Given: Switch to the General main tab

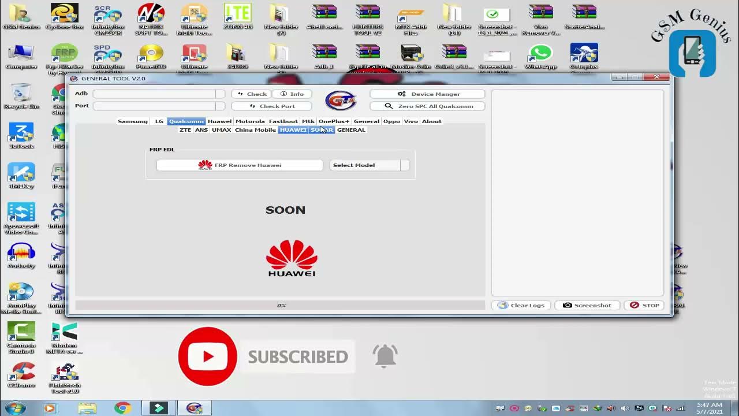Looking at the screenshot, I should click(367, 121).
